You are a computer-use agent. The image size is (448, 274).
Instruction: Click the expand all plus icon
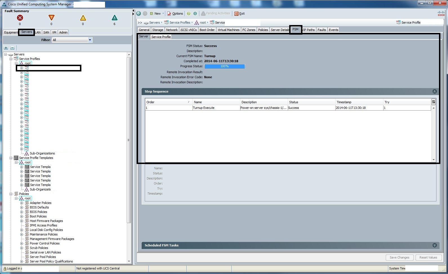coord(6,48)
